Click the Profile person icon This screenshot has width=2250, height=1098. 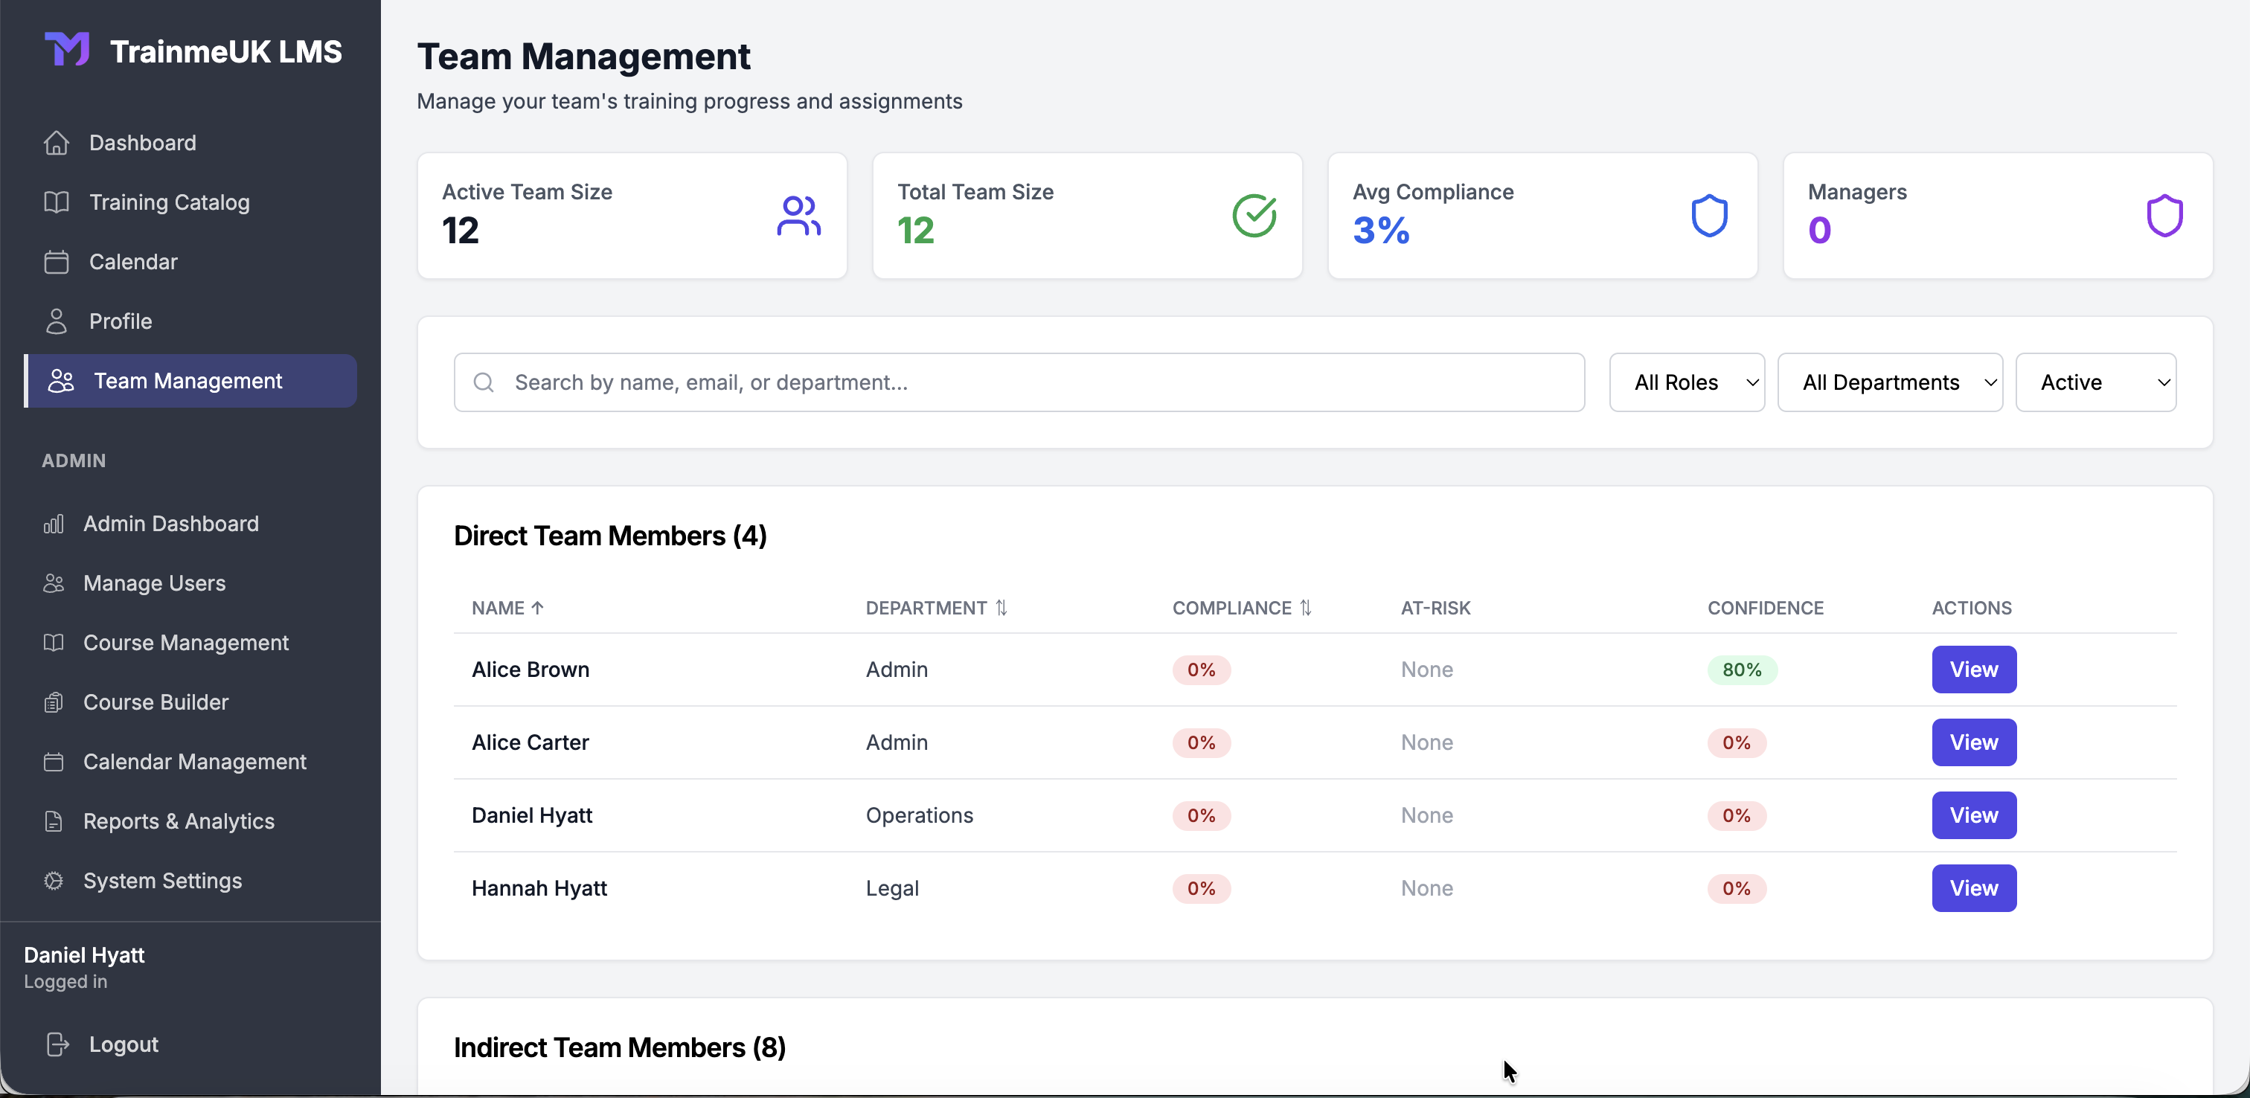[56, 321]
